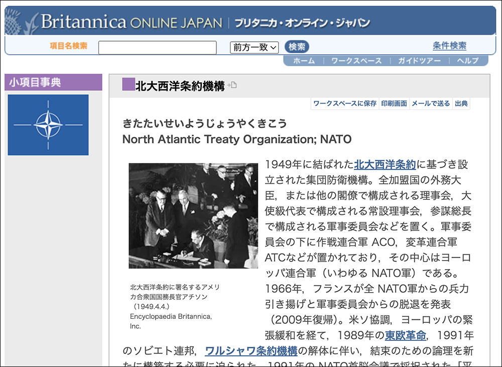
Task: Click the photo credit Encyclopaedia Britannica, Inc.
Action: (x=171, y=321)
